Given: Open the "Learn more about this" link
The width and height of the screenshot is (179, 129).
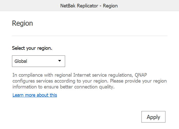Looking at the screenshot, I should click(35, 95).
